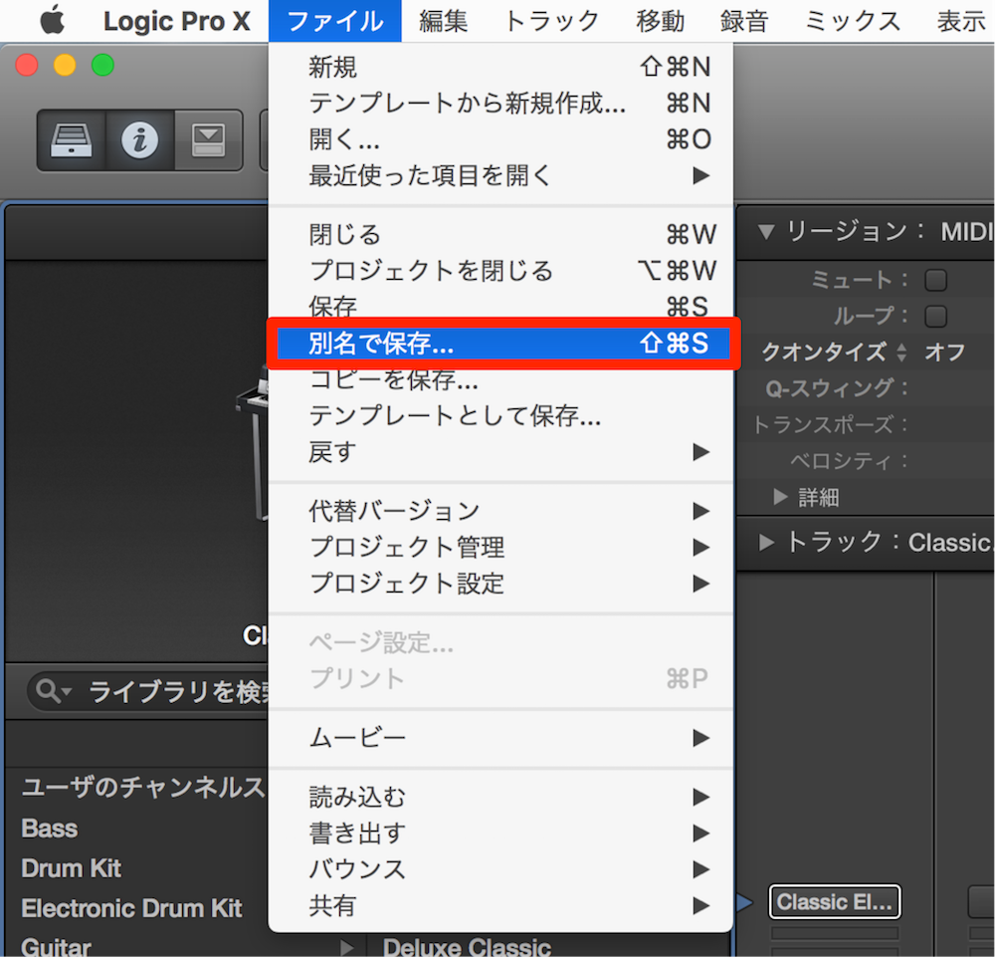Open the Apple menu
Screen dimensions: 995x957
coord(53,20)
